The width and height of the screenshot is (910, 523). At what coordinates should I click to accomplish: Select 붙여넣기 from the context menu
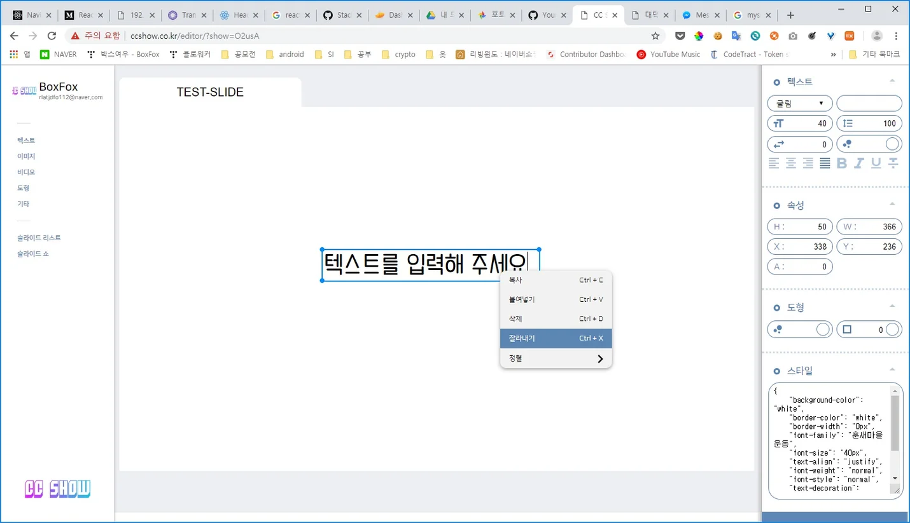[x=556, y=299]
